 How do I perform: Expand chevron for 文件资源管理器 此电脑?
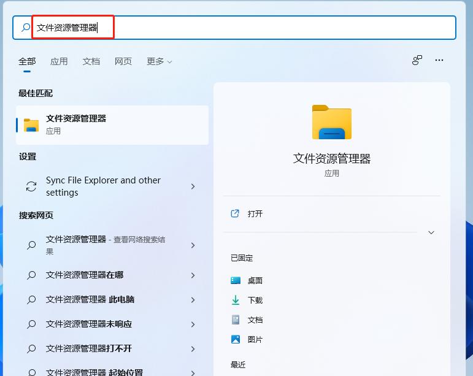[193, 300]
